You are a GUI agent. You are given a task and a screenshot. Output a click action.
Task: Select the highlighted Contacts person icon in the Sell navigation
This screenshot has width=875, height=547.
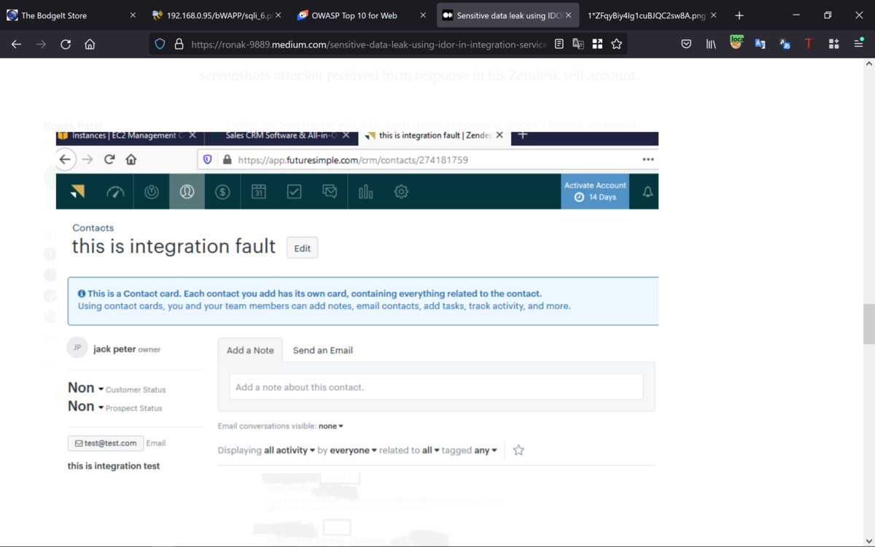(187, 192)
